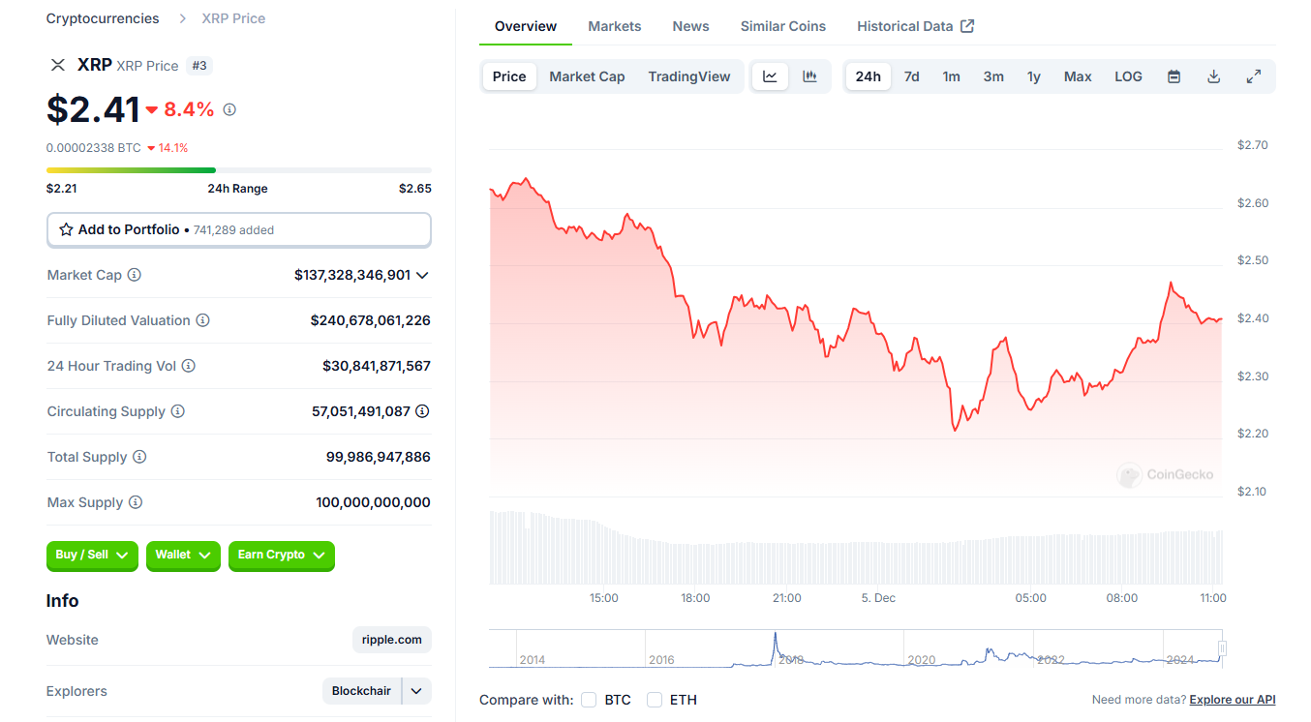The image size is (1311, 722).
Task: Click the Market Cap info icon
Action: coord(135,275)
